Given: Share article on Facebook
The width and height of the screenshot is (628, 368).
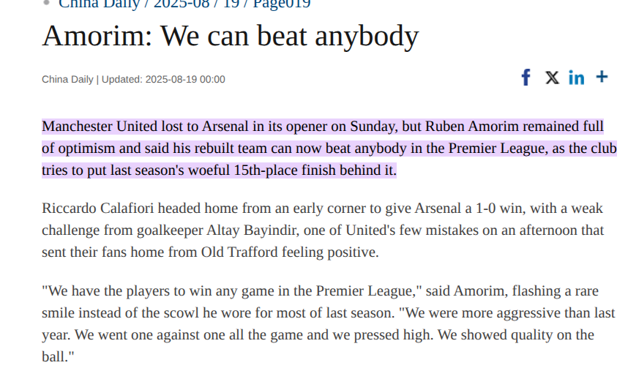Looking at the screenshot, I should (526, 78).
